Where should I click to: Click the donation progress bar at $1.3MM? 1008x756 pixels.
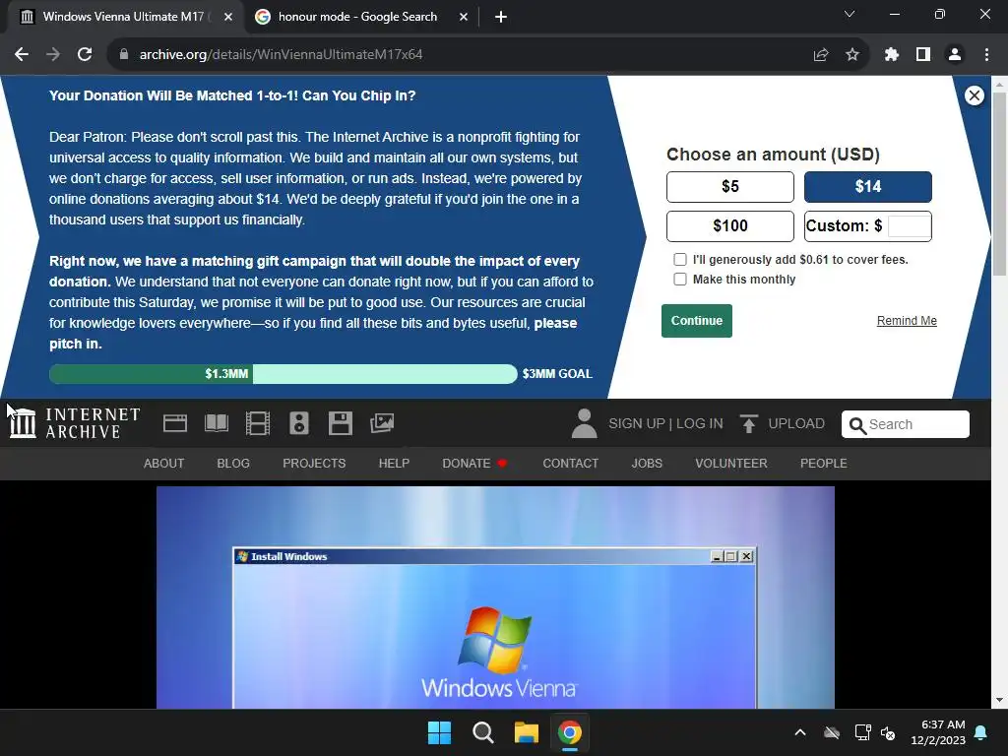coord(283,374)
